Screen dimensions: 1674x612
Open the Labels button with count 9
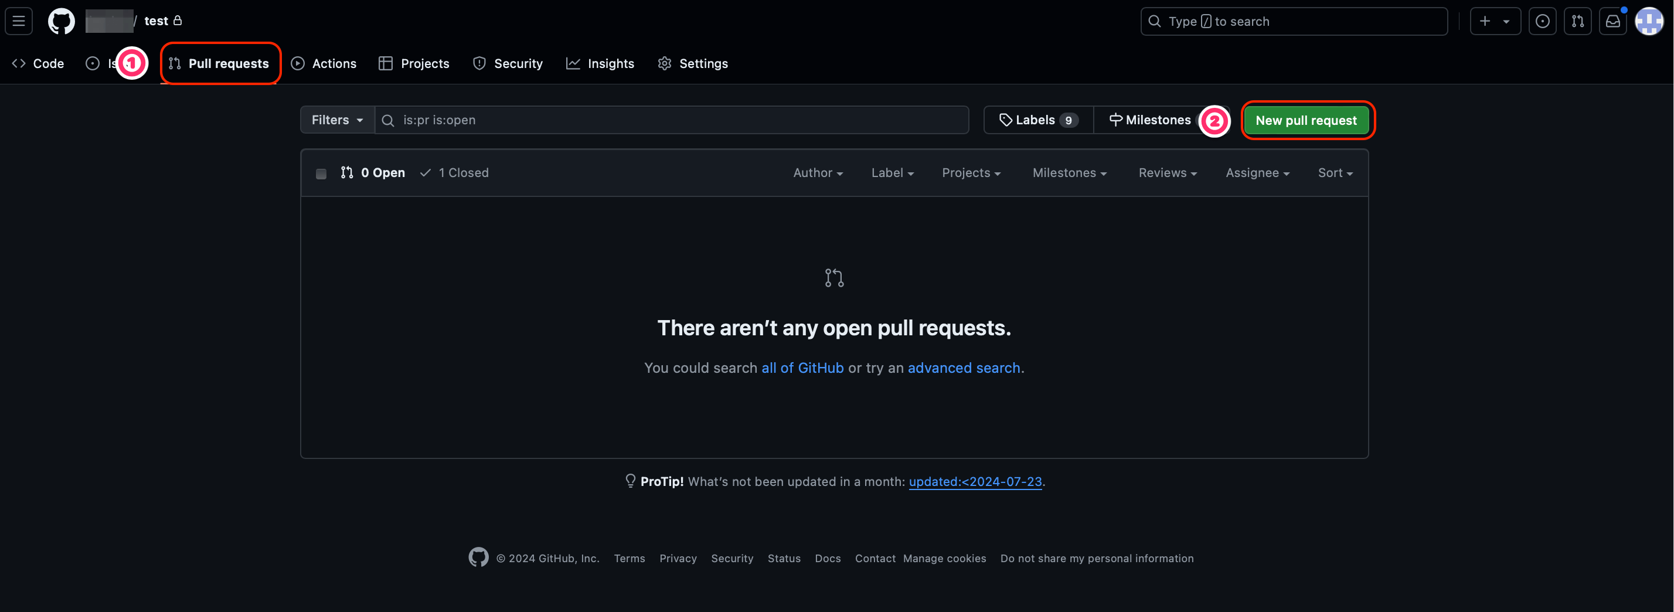(x=1039, y=120)
